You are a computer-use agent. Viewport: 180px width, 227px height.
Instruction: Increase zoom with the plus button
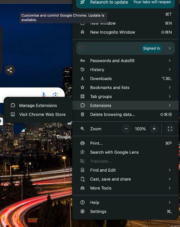(x=154, y=129)
